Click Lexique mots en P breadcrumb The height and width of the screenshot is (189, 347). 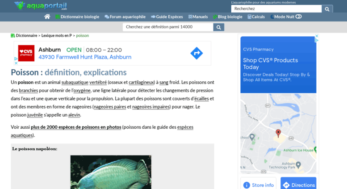pos(57,36)
